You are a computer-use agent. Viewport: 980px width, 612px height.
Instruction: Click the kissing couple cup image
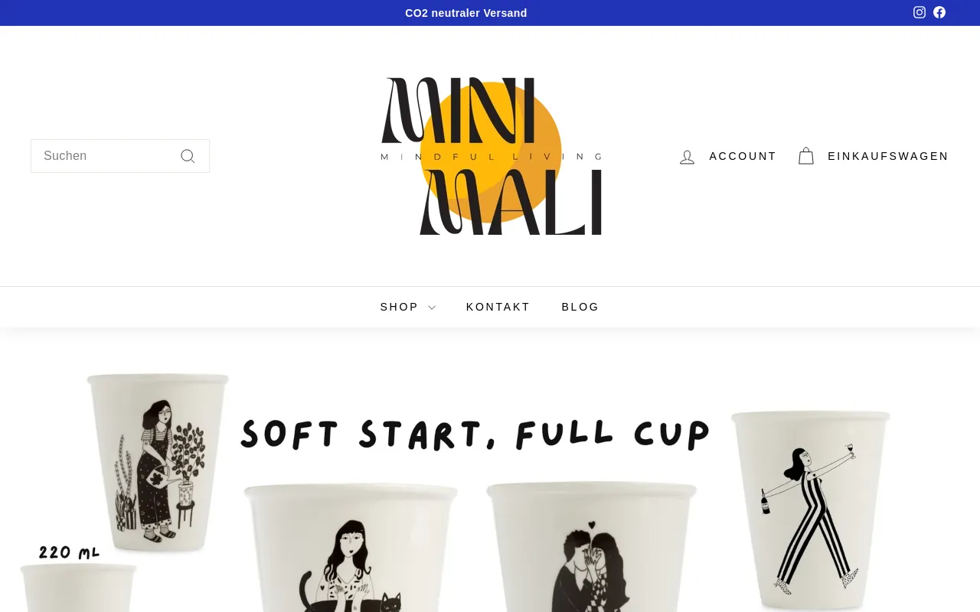(591, 546)
